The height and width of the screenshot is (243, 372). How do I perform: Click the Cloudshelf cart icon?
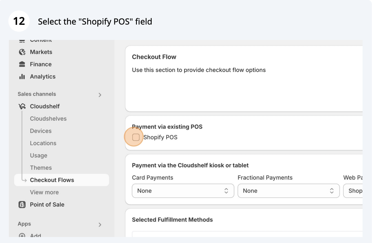pos(22,106)
